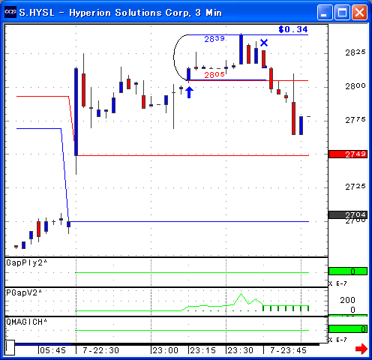The height and width of the screenshot is (360, 372).
Task: Click the blue candle at the 2839 high
Action: point(241,49)
